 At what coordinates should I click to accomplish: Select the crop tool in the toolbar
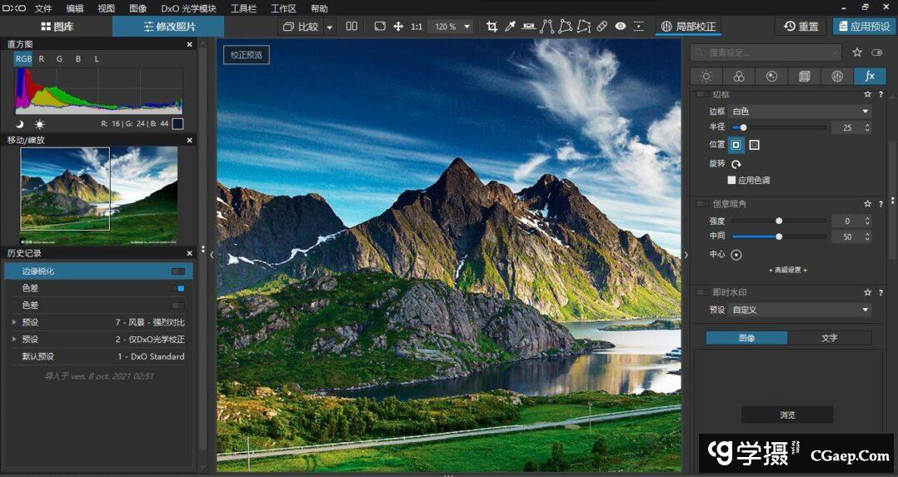click(492, 27)
